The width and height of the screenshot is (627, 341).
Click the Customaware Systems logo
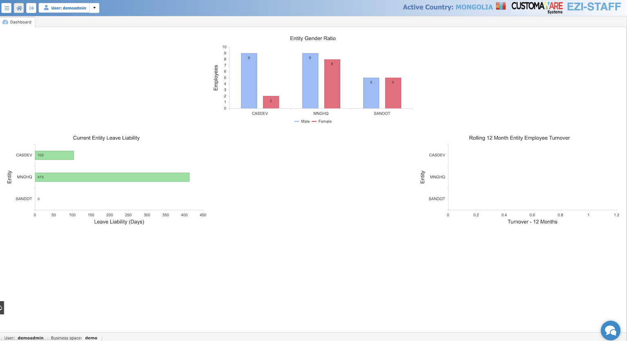click(x=537, y=7)
